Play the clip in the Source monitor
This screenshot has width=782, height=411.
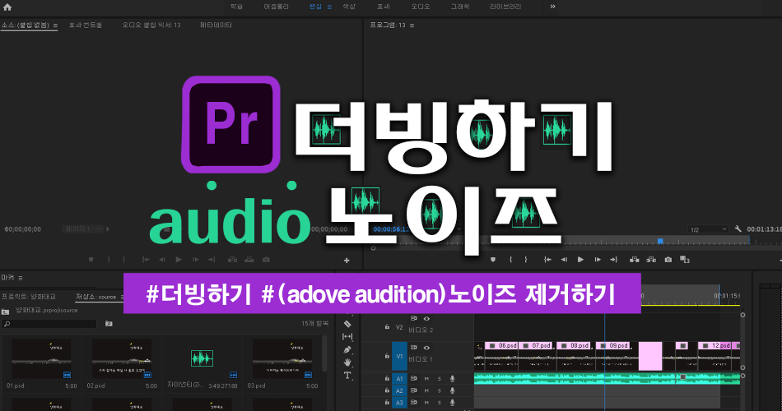point(179,260)
